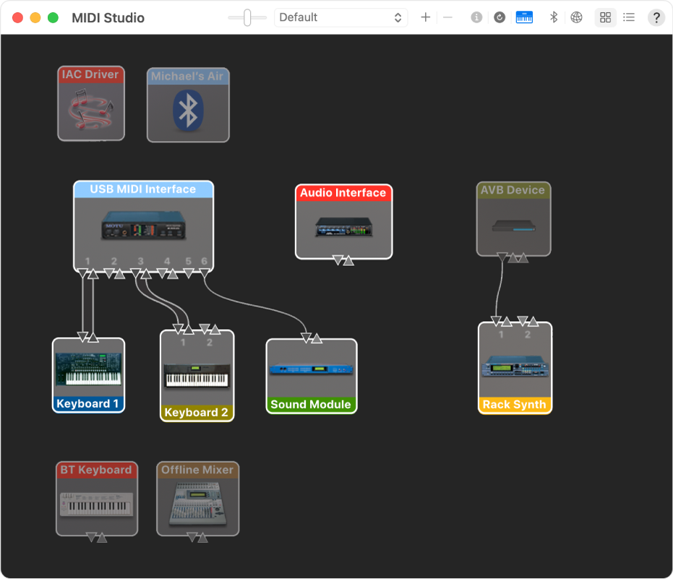
Task: Adjust the device zoom slider
Action: point(247,17)
